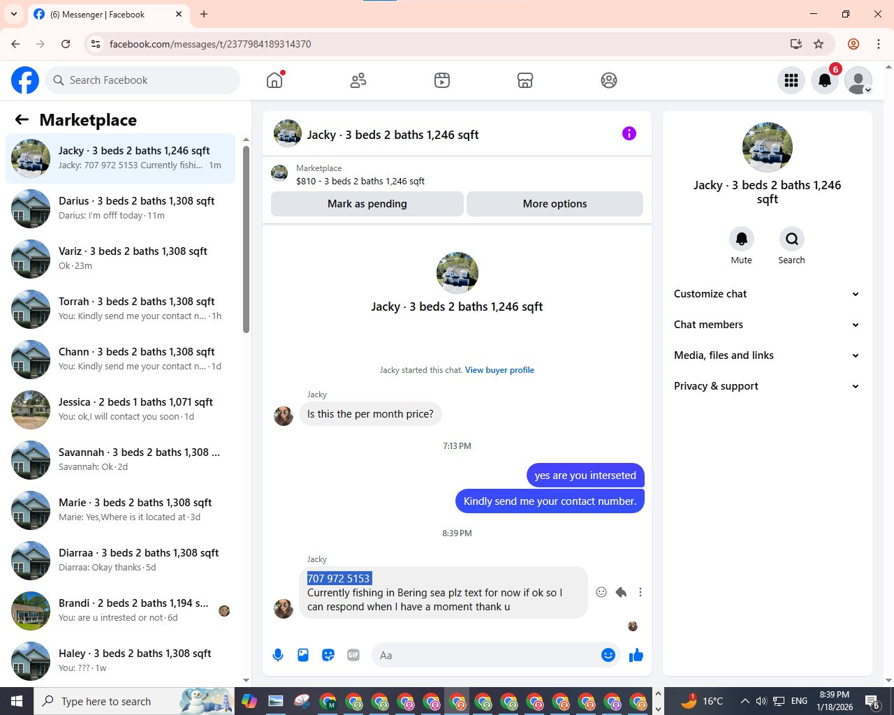Screen dimensions: 894x715
Task: Open the Windows Start menu
Action: [x=17, y=701]
